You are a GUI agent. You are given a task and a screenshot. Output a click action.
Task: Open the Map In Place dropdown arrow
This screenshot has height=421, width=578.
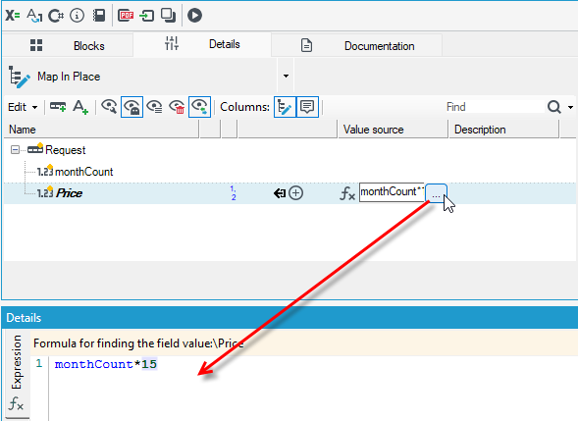click(x=286, y=77)
